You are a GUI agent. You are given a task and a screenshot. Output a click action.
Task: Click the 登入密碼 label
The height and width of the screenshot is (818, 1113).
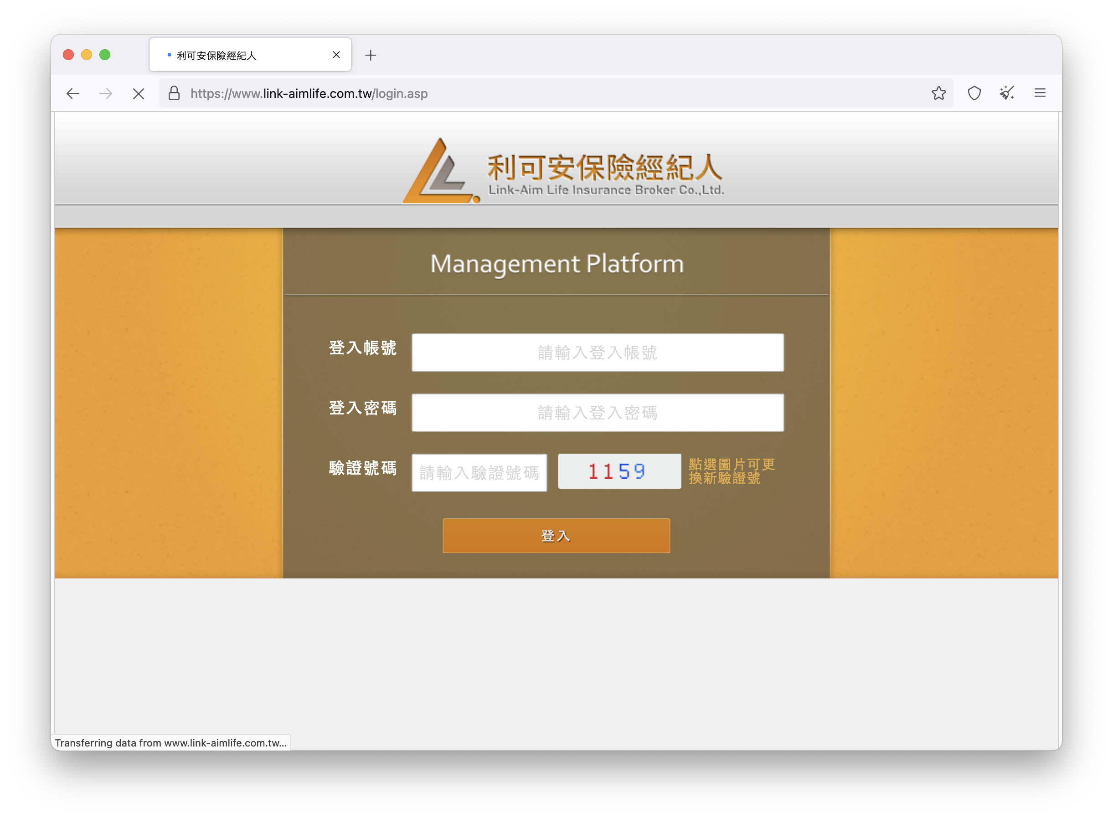point(363,409)
